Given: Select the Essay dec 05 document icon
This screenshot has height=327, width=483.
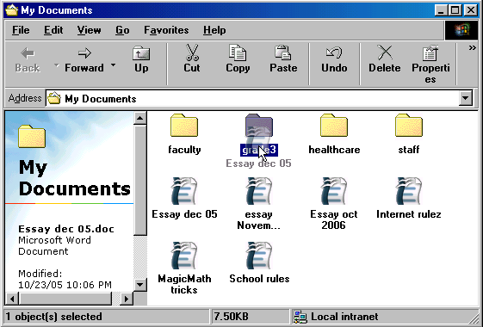Looking at the screenshot, I should click(184, 191).
